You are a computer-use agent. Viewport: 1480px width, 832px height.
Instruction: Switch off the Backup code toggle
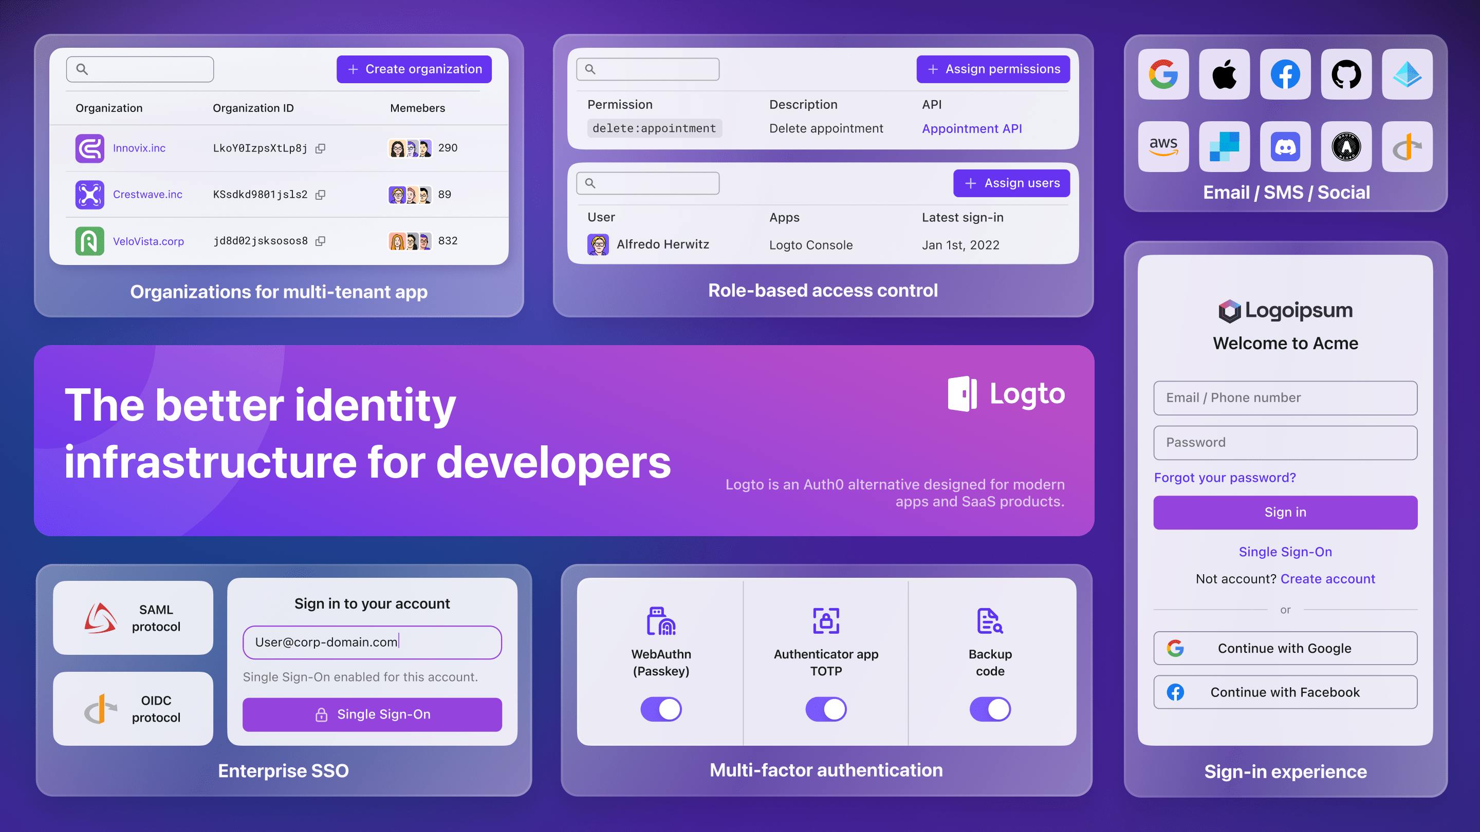click(x=990, y=709)
